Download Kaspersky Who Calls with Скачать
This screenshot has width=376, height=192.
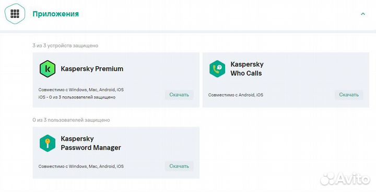[x=349, y=95]
